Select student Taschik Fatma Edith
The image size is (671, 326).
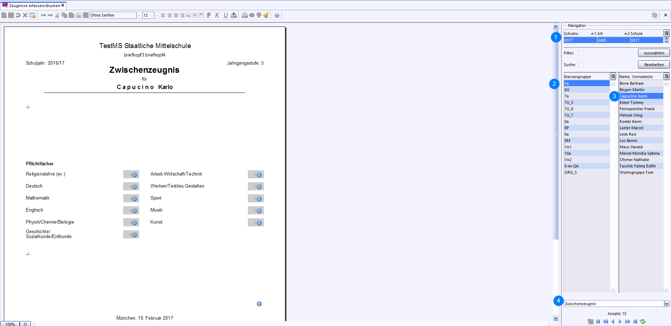pyautogui.click(x=641, y=166)
